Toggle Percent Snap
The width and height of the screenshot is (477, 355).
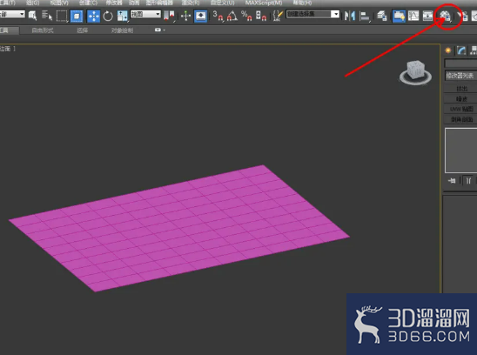coord(246,16)
